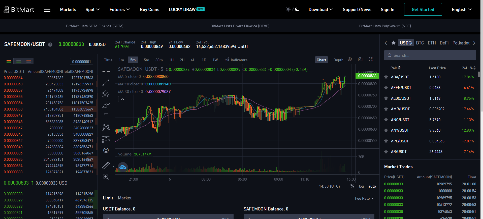The height and width of the screenshot is (219, 483).
Task: Select the pattern drawing tool
Action: 106,128
